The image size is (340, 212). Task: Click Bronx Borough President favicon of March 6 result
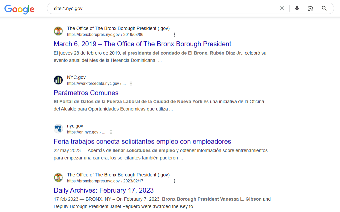pos(58,31)
